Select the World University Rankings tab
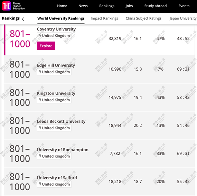The width and height of the screenshot is (197, 196). tap(61, 18)
